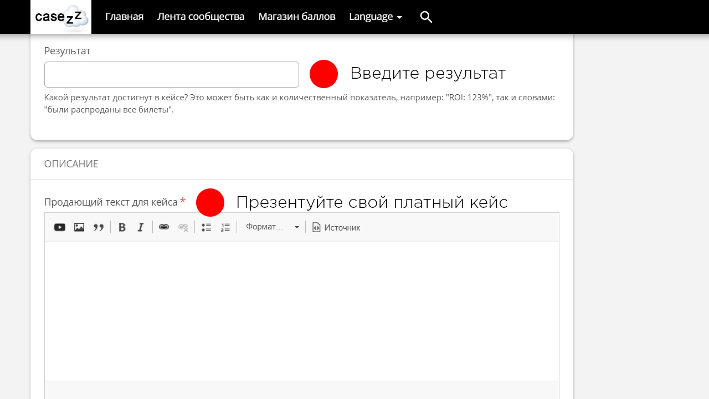The width and height of the screenshot is (709, 399).
Task: Open Магазин баллов page
Action: pyautogui.click(x=297, y=17)
